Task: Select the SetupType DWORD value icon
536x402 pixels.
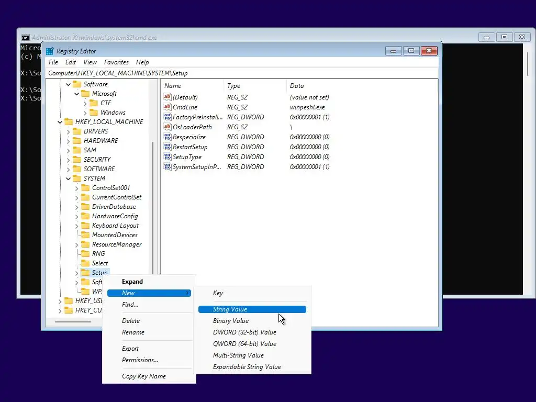Action: (167, 157)
